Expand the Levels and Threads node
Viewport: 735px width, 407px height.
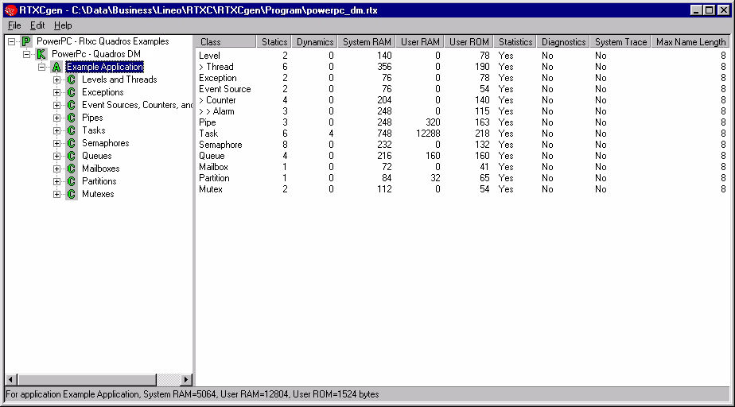[56, 79]
